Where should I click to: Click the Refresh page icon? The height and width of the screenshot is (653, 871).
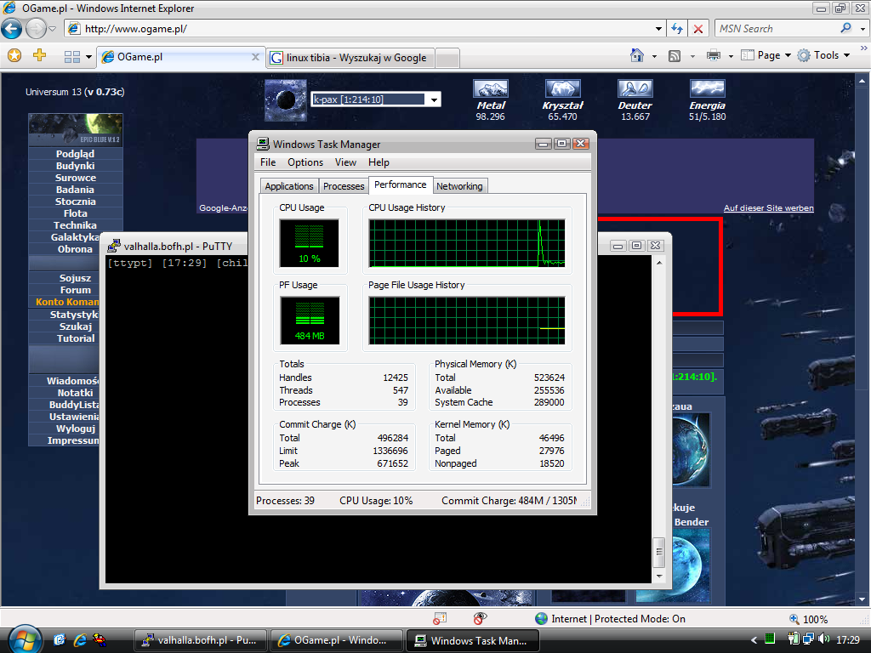tap(678, 29)
